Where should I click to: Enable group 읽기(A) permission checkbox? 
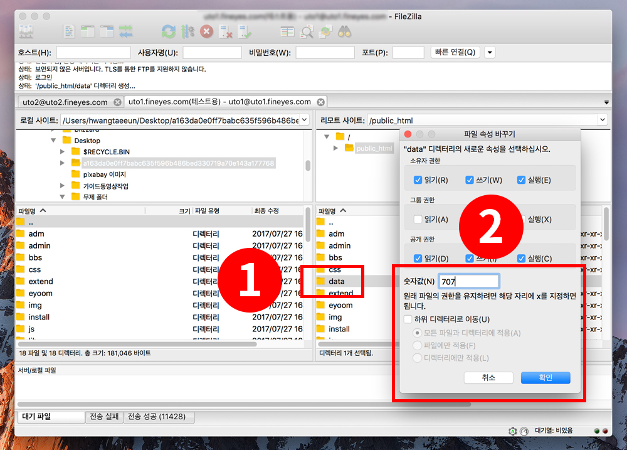[418, 219]
